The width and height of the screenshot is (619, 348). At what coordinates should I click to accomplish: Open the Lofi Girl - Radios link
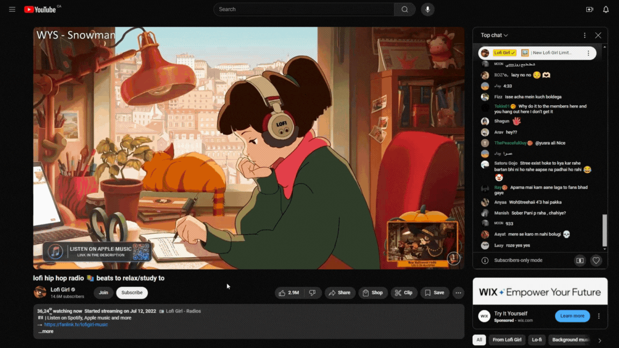183,311
